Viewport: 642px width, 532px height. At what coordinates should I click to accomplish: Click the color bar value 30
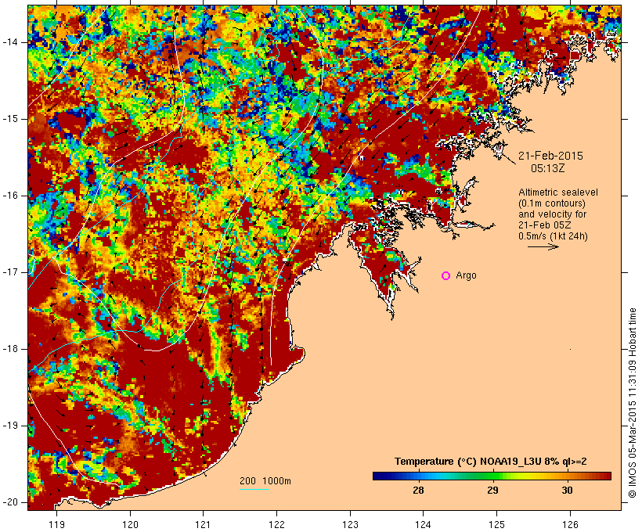[x=567, y=491]
